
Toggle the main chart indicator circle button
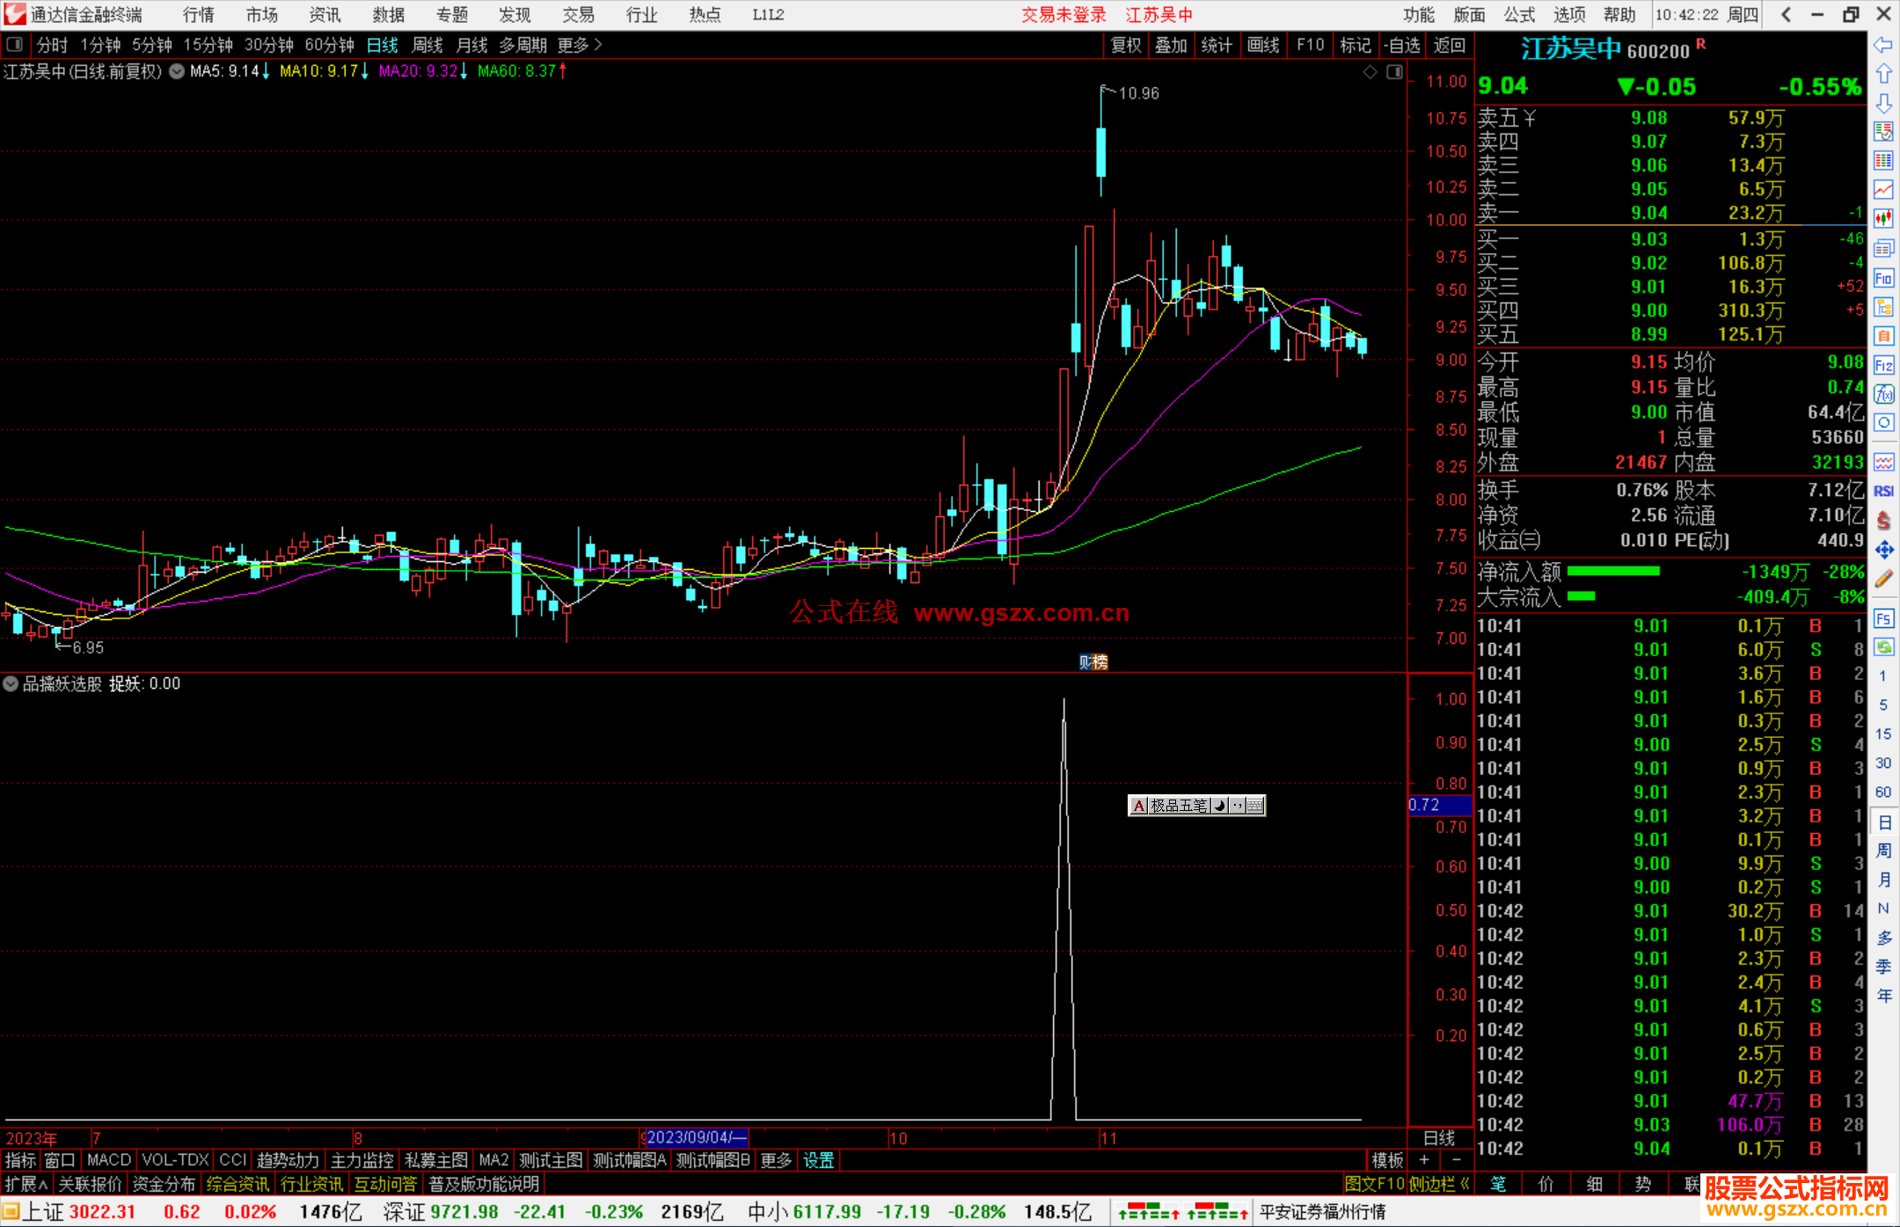[x=177, y=71]
